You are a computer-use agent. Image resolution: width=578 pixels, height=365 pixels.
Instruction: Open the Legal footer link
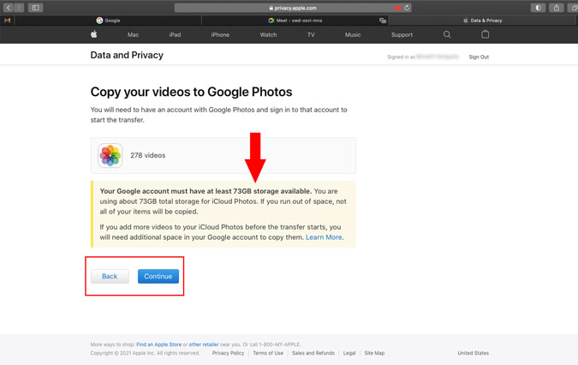tap(349, 353)
